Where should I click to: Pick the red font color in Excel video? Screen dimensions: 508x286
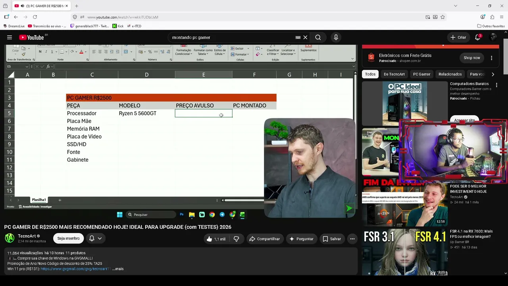[x=81, y=52]
